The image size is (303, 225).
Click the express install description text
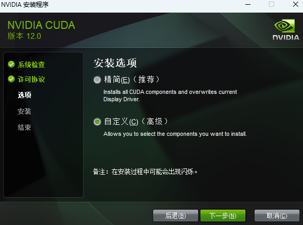[170, 95]
